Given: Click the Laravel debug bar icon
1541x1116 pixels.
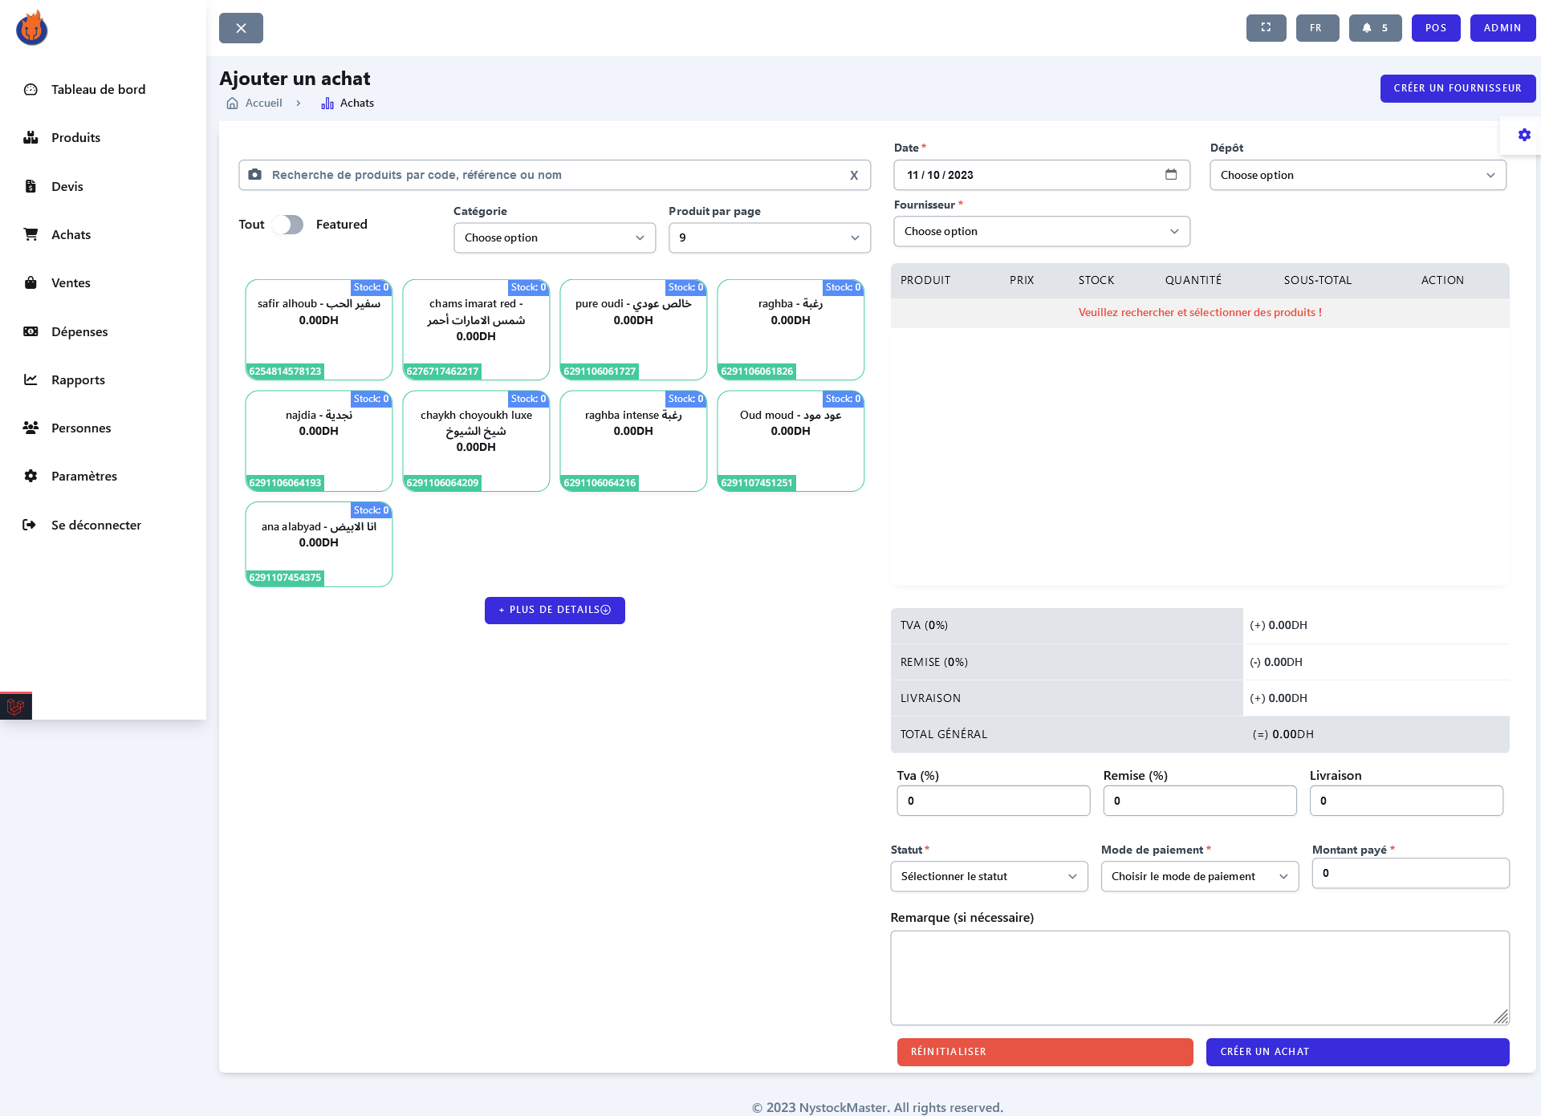Looking at the screenshot, I should pyautogui.click(x=15, y=707).
